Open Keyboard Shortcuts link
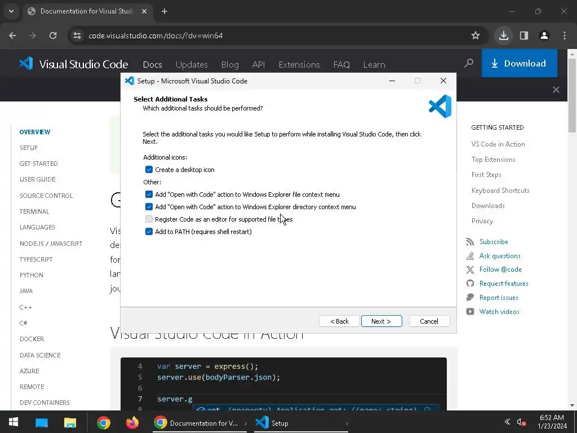This screenshot has width=577, height=433. coord(500,191)
